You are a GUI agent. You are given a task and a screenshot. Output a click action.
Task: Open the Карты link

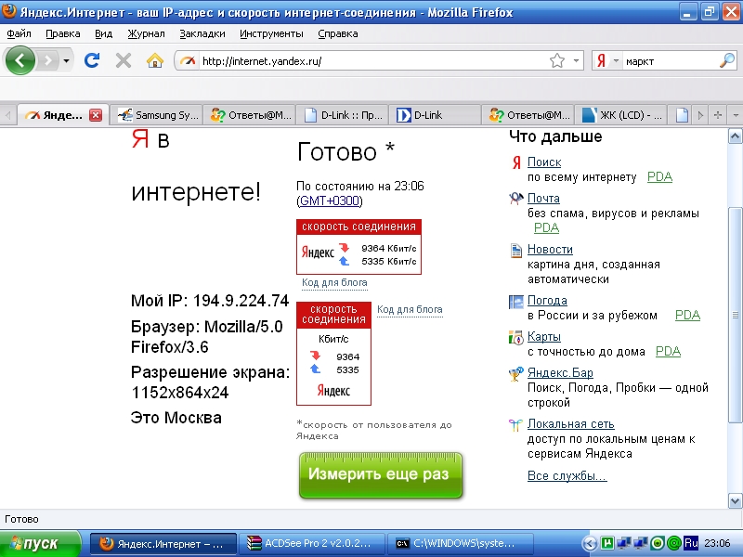[x=544, y=336]
